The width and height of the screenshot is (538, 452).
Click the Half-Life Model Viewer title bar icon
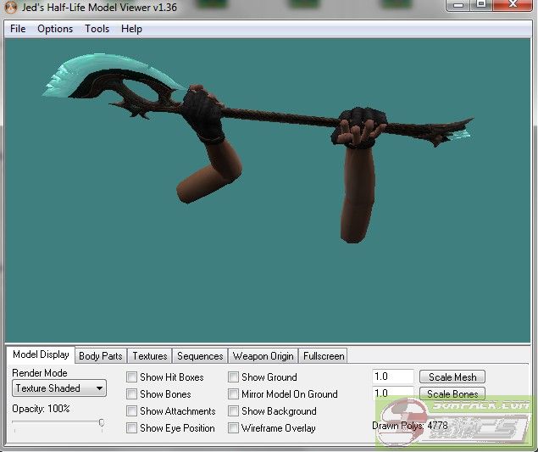coord(11,7)
